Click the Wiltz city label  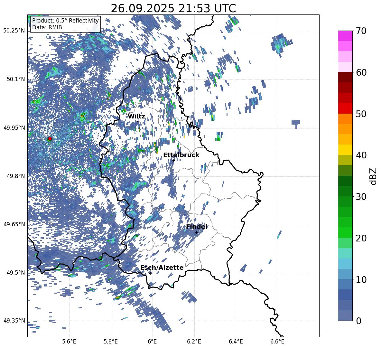[x=136, y=117]
